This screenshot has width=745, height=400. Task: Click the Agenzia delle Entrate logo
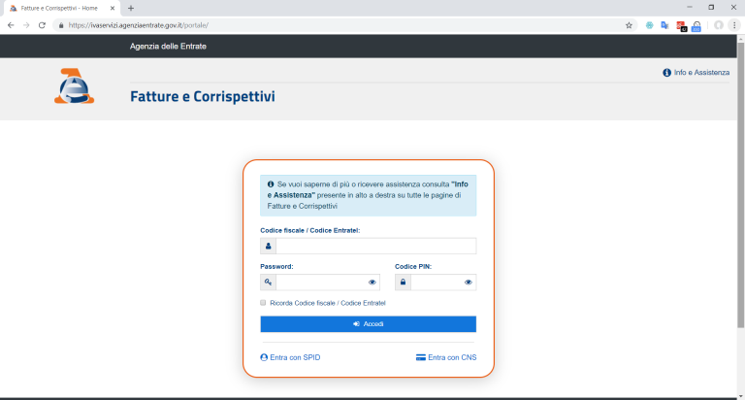(x=74, y=86)
